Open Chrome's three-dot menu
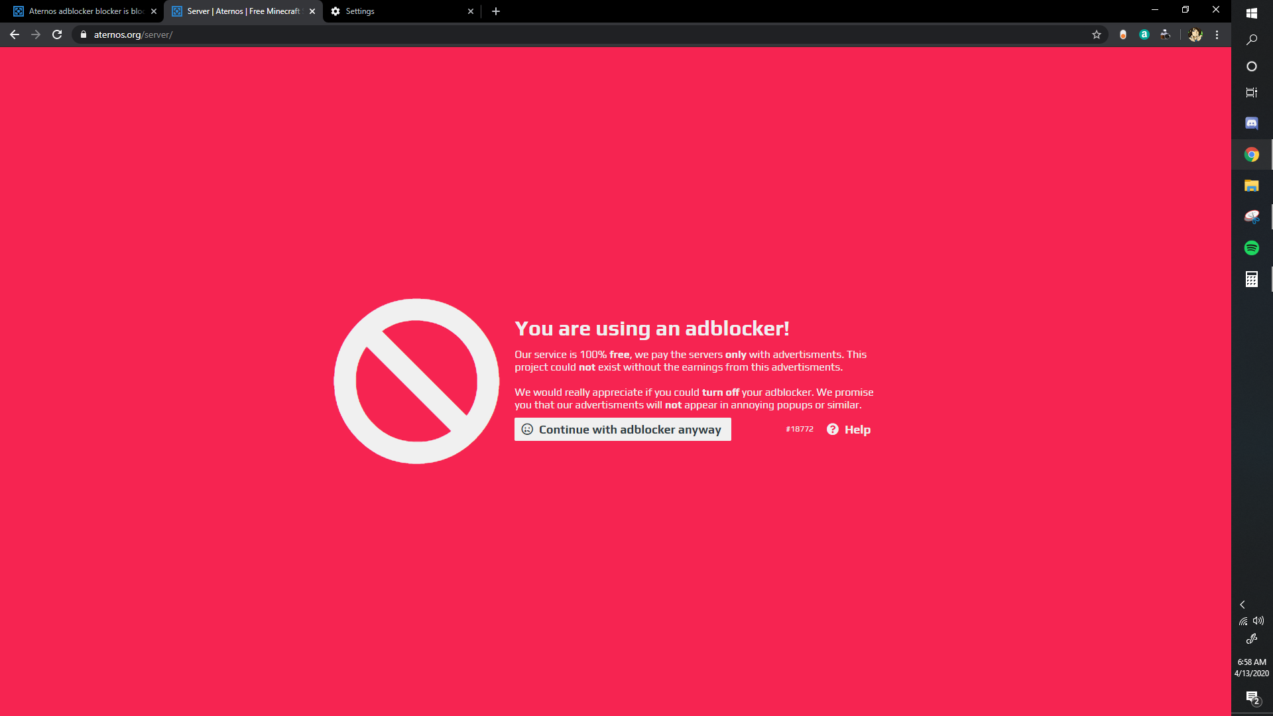Image resolution: width=1273 pixels, height=716 pixels. coord(1217,34)
